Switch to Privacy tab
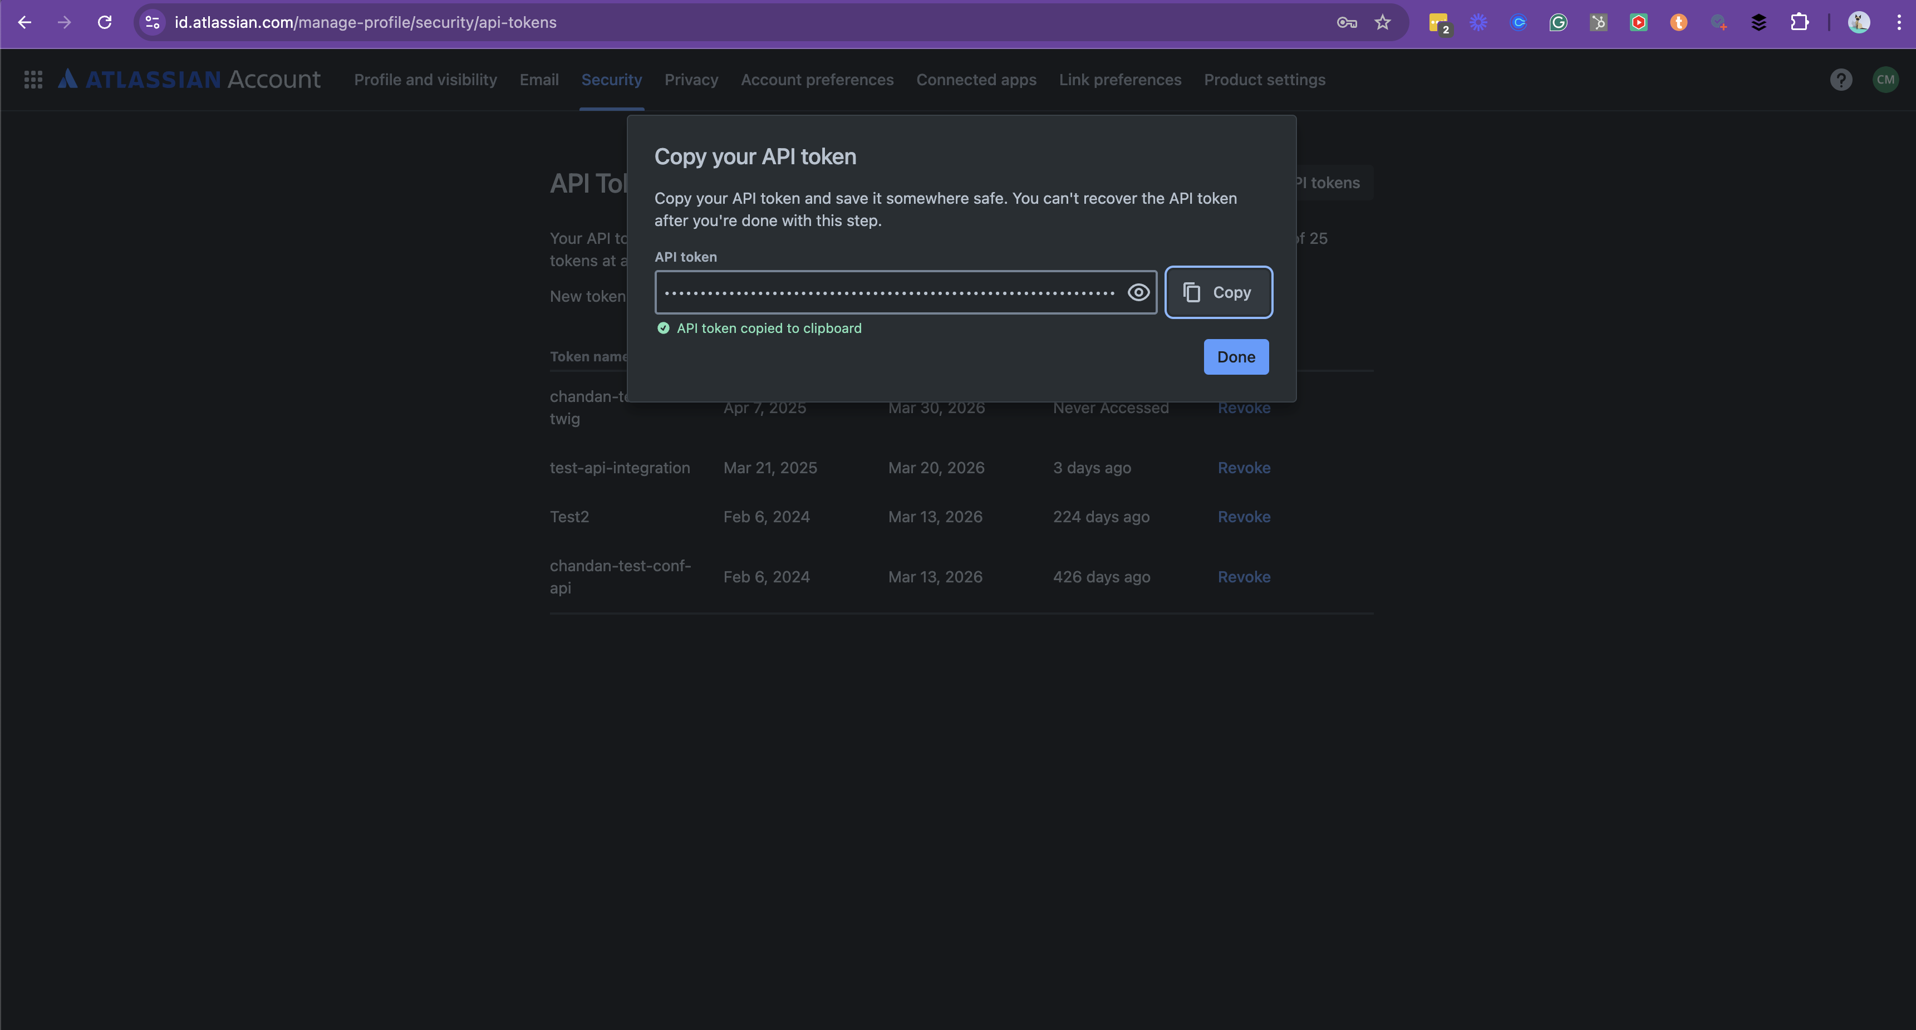1916x1030 pixels. (691, 80)
